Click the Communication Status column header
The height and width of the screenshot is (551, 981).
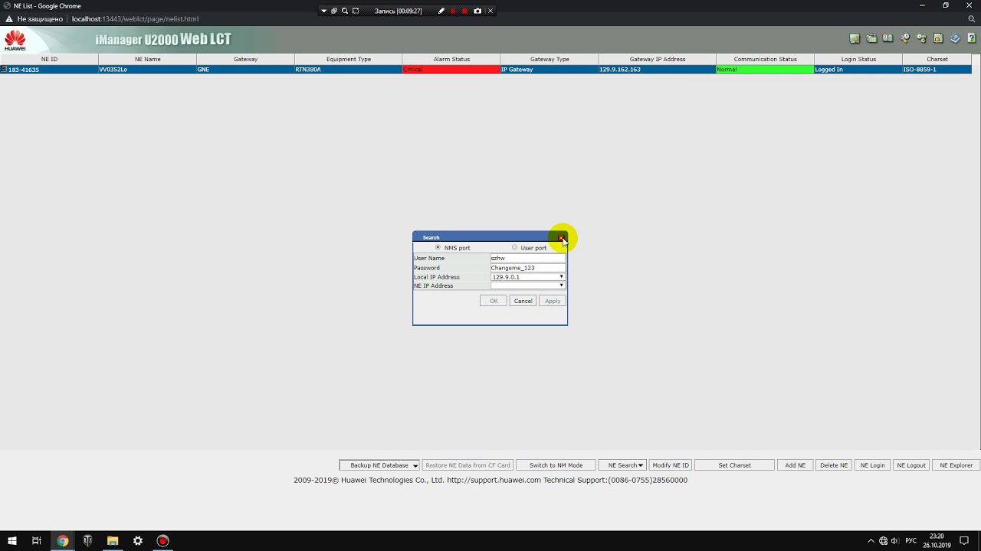[x=765, y=59]
